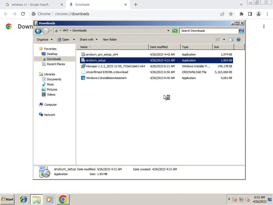Expand the dropdown arrow next to Open
273x205 pixels.
point(74,40)
